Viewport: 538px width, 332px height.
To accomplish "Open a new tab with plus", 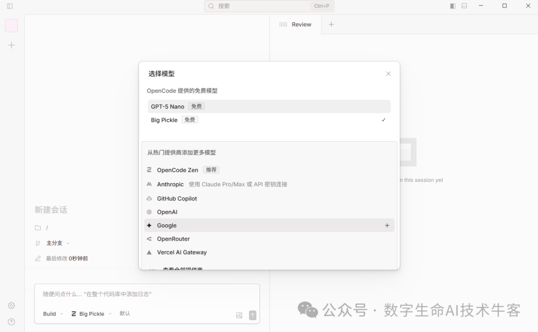I will click(331, 24).
